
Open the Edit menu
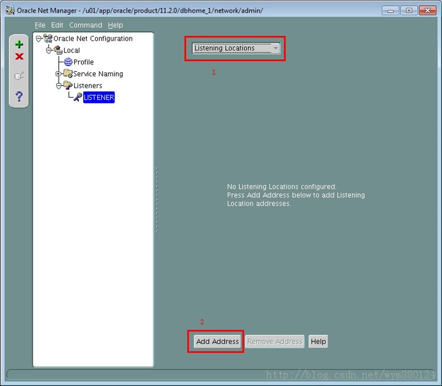pyautogui.click(x=57, y=25)
